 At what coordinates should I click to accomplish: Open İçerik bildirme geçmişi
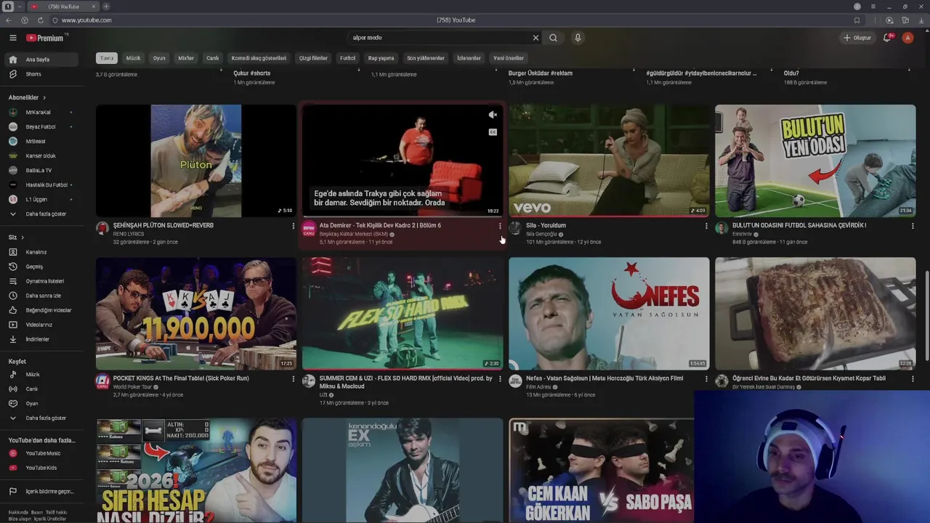point(41,492)
